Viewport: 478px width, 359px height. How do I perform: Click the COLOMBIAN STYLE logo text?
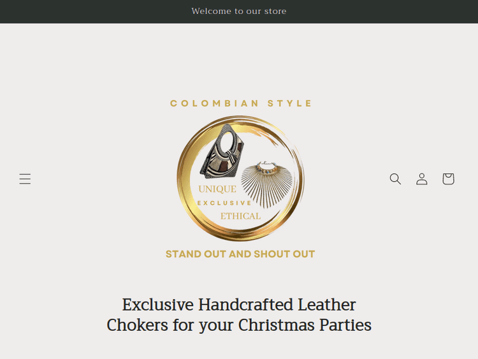(x=240, y=103)
